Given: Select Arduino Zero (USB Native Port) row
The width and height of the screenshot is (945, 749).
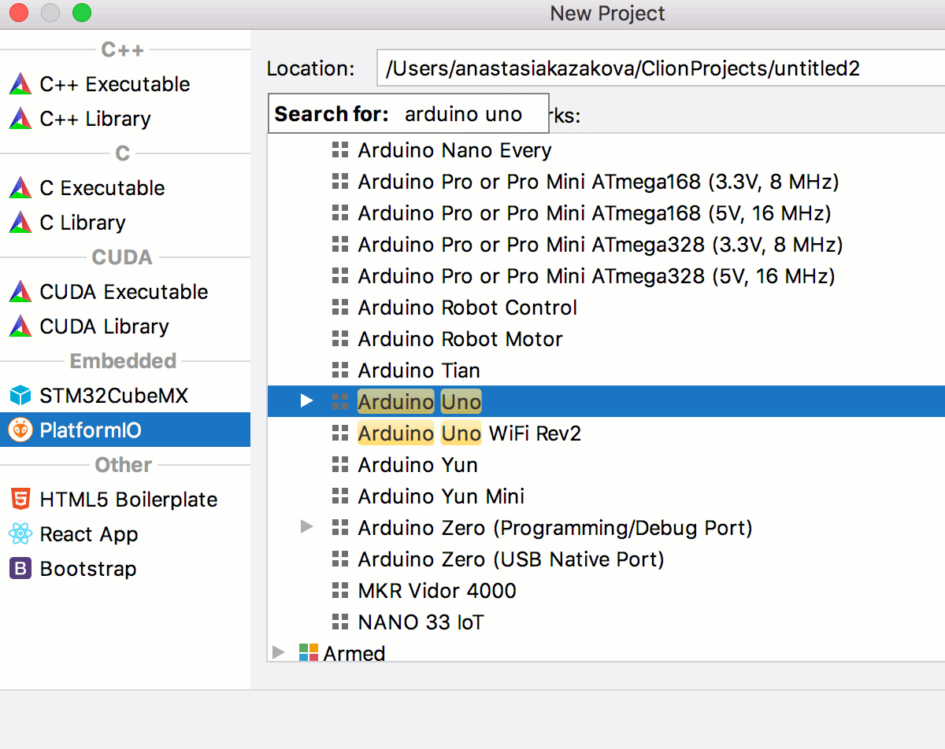Looking at the screenshot, I should (x=606, y=559).
